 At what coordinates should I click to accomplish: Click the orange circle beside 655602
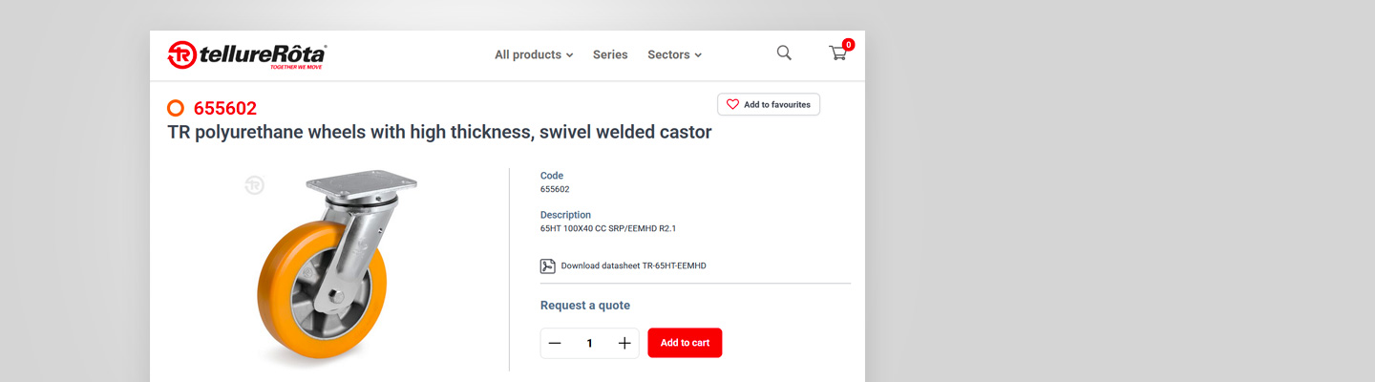click(176, 108)
